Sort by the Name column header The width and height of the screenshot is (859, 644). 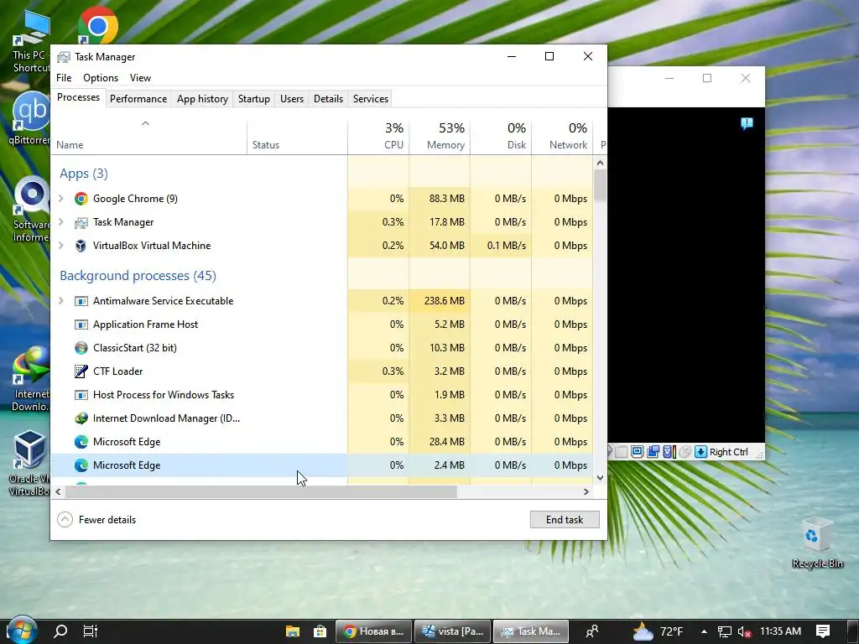click(149, 136)
